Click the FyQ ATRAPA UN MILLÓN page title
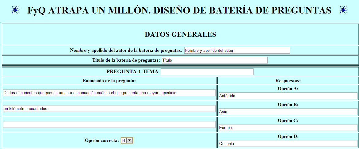This screenshot has width=359, height=149. 179,10
